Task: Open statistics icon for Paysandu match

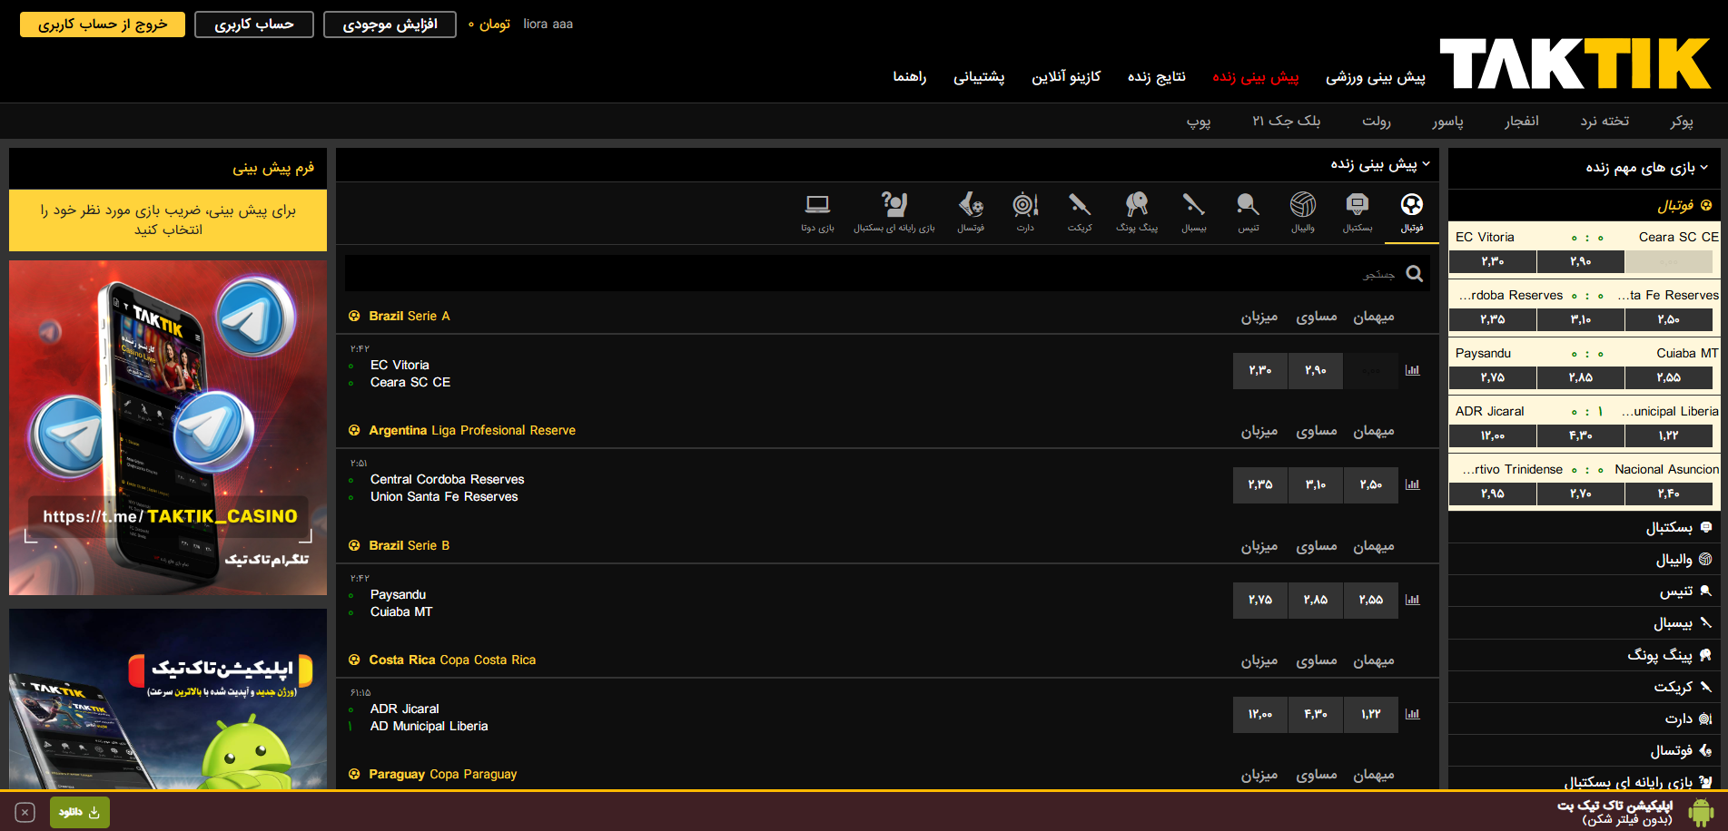Action: pyautogui.click(x=1412, y=600)
